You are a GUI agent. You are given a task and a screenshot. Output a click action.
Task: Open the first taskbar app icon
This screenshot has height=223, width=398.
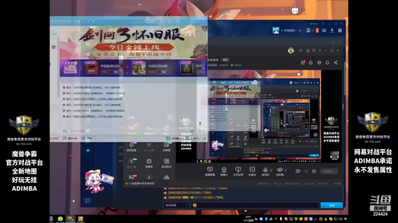pos(60,219)
